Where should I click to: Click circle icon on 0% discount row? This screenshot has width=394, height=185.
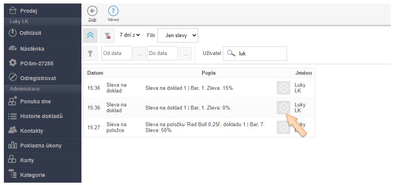pos(283,108)
